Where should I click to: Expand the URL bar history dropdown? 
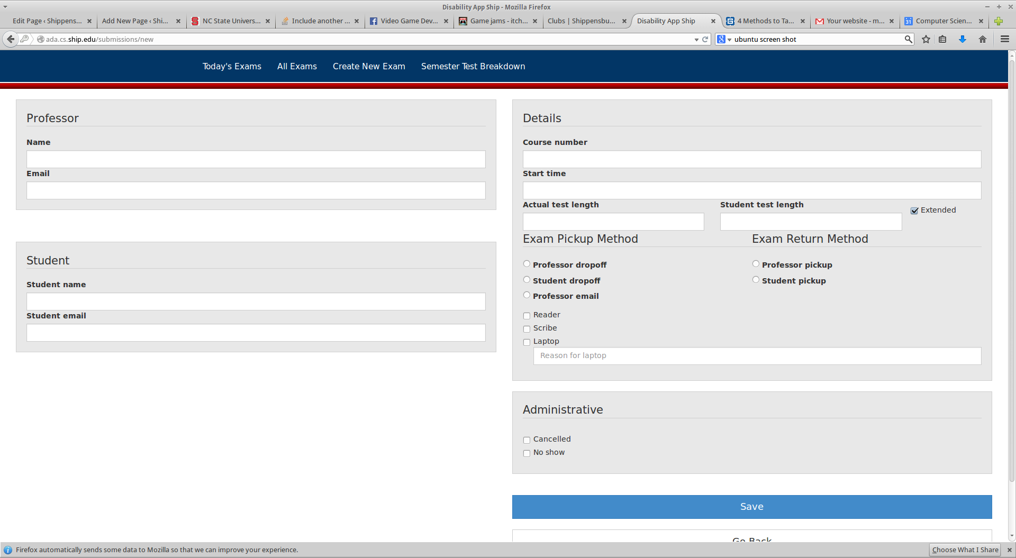[x=696, y=40]
